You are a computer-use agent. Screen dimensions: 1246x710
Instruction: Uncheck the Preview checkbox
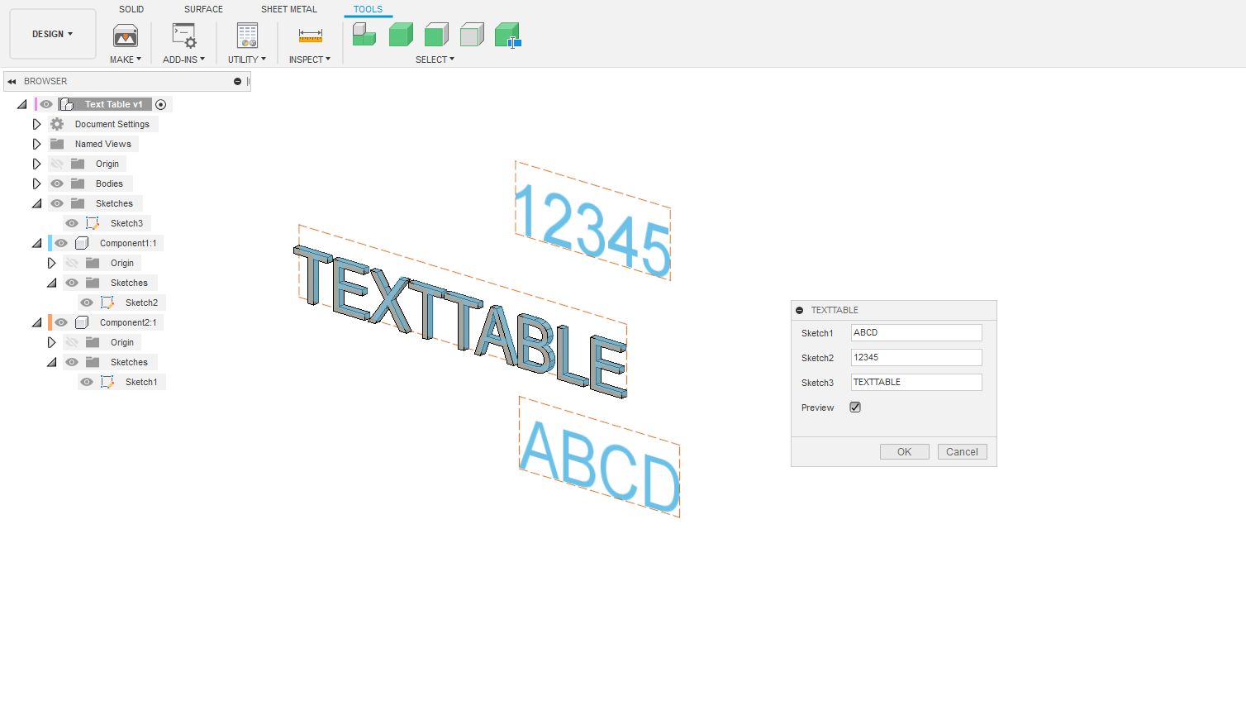(x=855, y=407)
